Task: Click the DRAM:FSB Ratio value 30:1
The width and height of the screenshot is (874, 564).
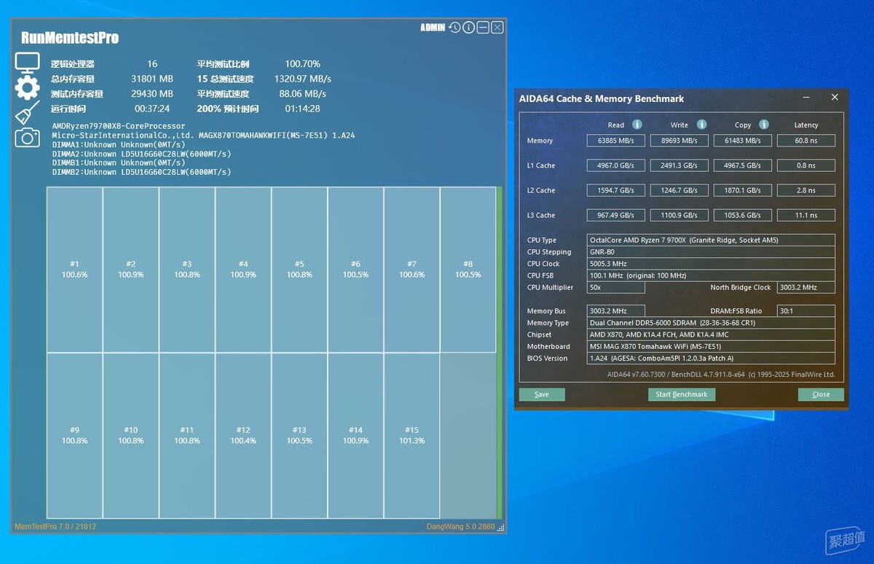Action: pos(806,311)
